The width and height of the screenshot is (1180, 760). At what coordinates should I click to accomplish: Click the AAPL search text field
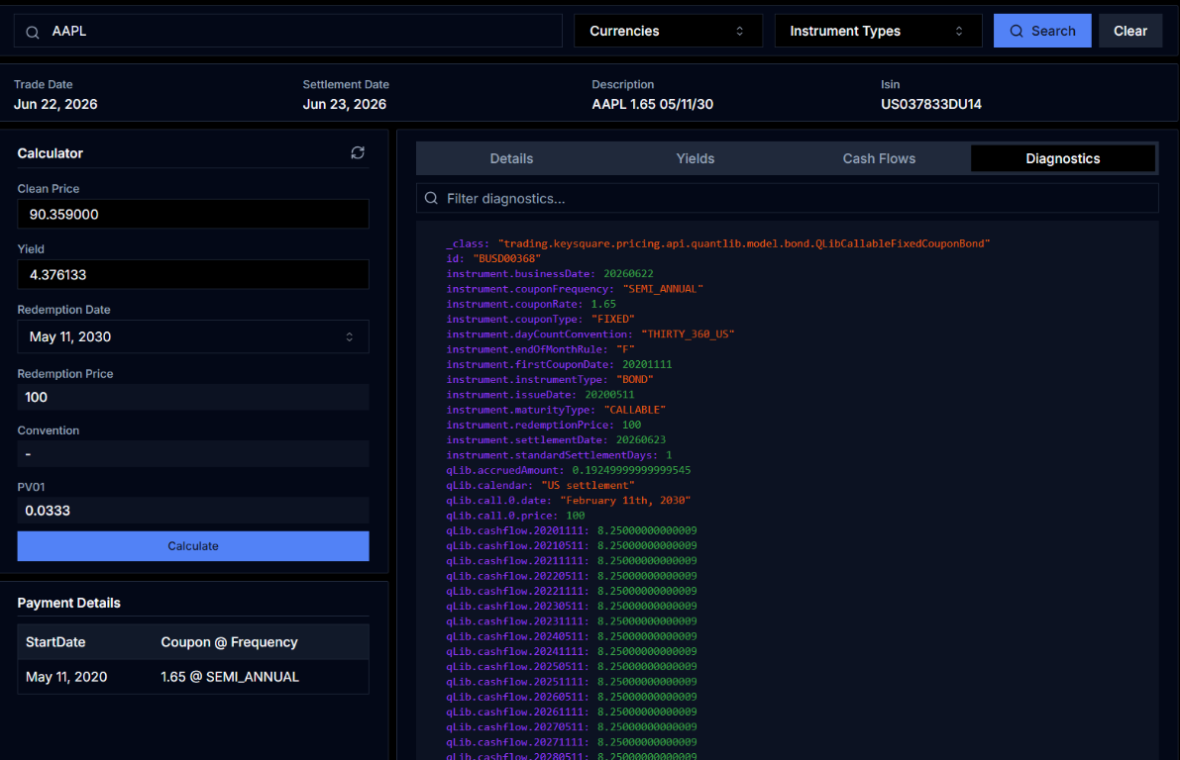click(x=288, y=31)
